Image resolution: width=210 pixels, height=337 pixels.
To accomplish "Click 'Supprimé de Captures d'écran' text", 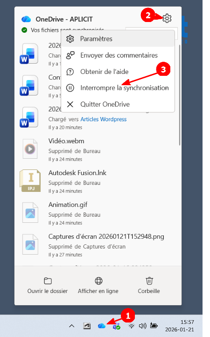I will tap(87, 247).
